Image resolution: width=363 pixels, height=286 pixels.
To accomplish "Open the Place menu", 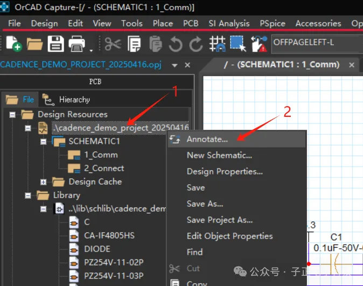I will [x=163, y=23].
